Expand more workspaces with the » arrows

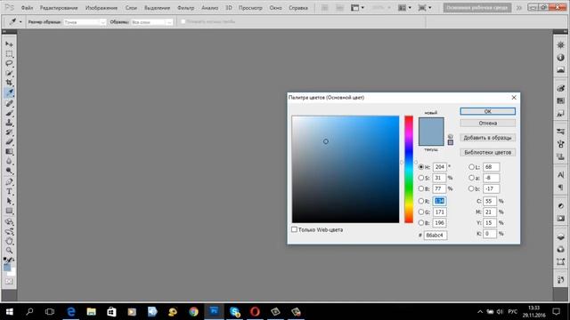tap(519, 8)
